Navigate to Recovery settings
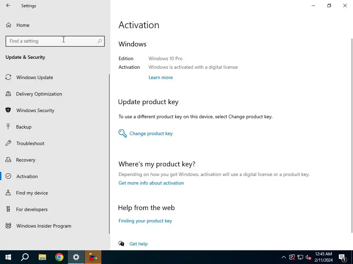The width and height of the screenshot is (353, 264). (x=26, y=160)
